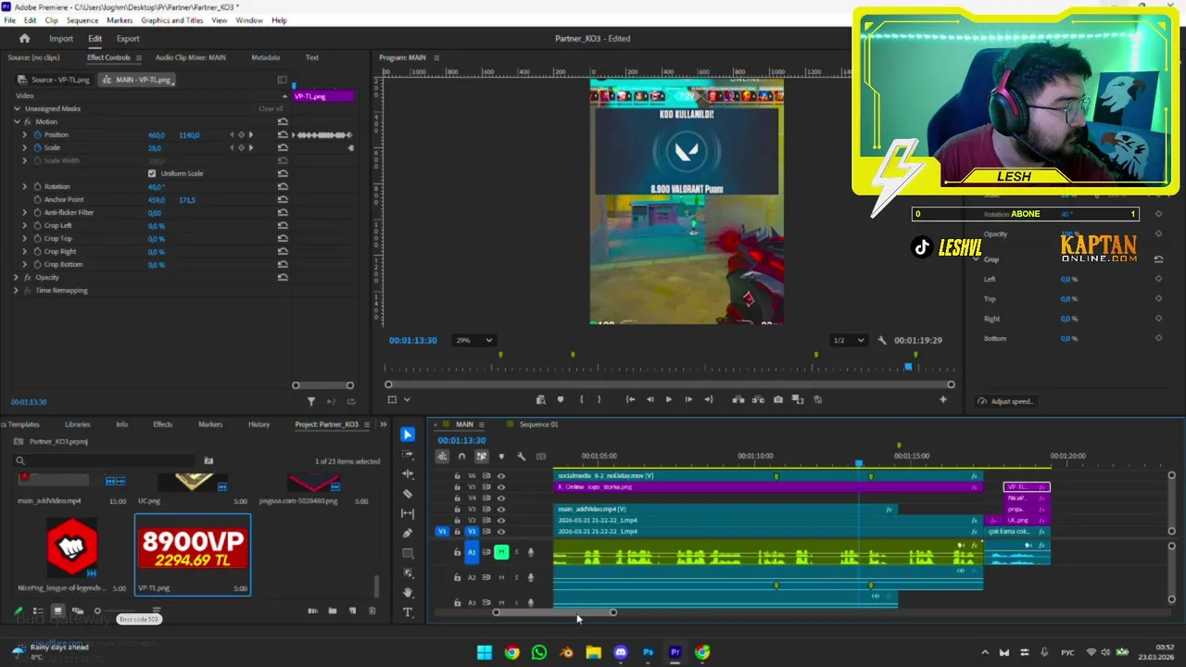Toggle Motion effect fx switch
Viewport: 1186px width, 667px height.
coord(28,121)
